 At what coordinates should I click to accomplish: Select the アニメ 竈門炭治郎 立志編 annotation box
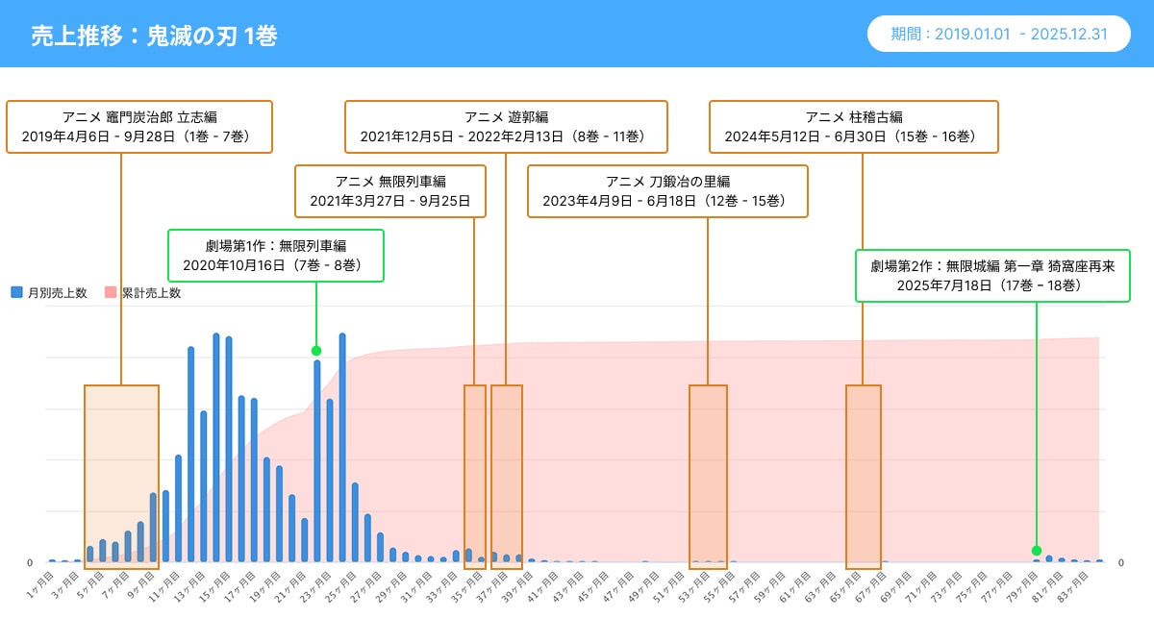pos(139,127)
